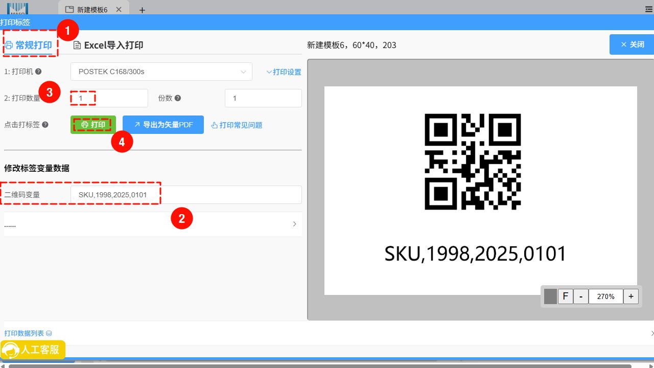Open the POSTEK C168/300s printer dropdown
Viewport: 654px width, 368px height.
[x=161, y=72]
